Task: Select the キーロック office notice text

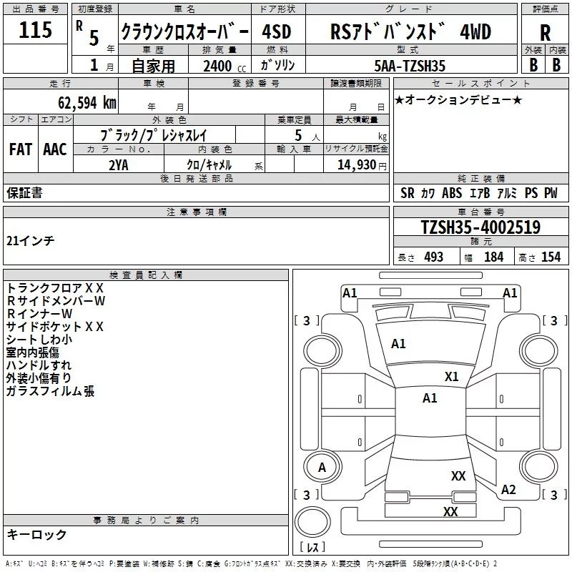Action: 36,534
